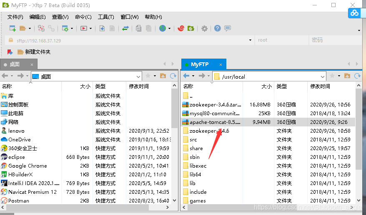The height and width of the screenshot is (215, 366).
Task: Click back arrow in remote pane
Action: (186, 76)
